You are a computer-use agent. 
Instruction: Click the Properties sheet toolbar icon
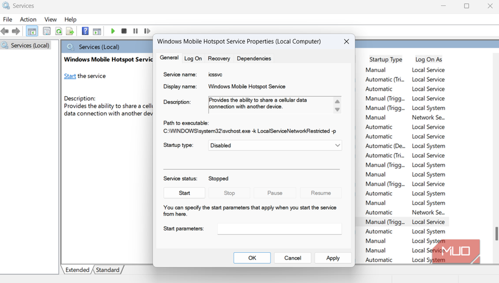tap(47, 31)
